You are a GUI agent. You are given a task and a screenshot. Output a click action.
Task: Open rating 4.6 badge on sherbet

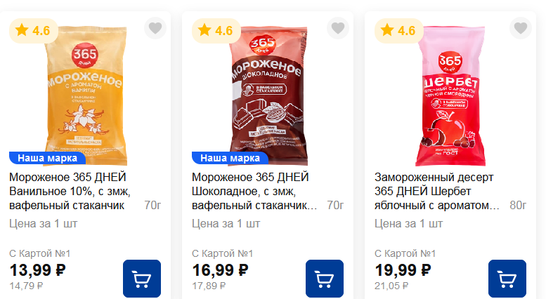(x=398, y=31)
